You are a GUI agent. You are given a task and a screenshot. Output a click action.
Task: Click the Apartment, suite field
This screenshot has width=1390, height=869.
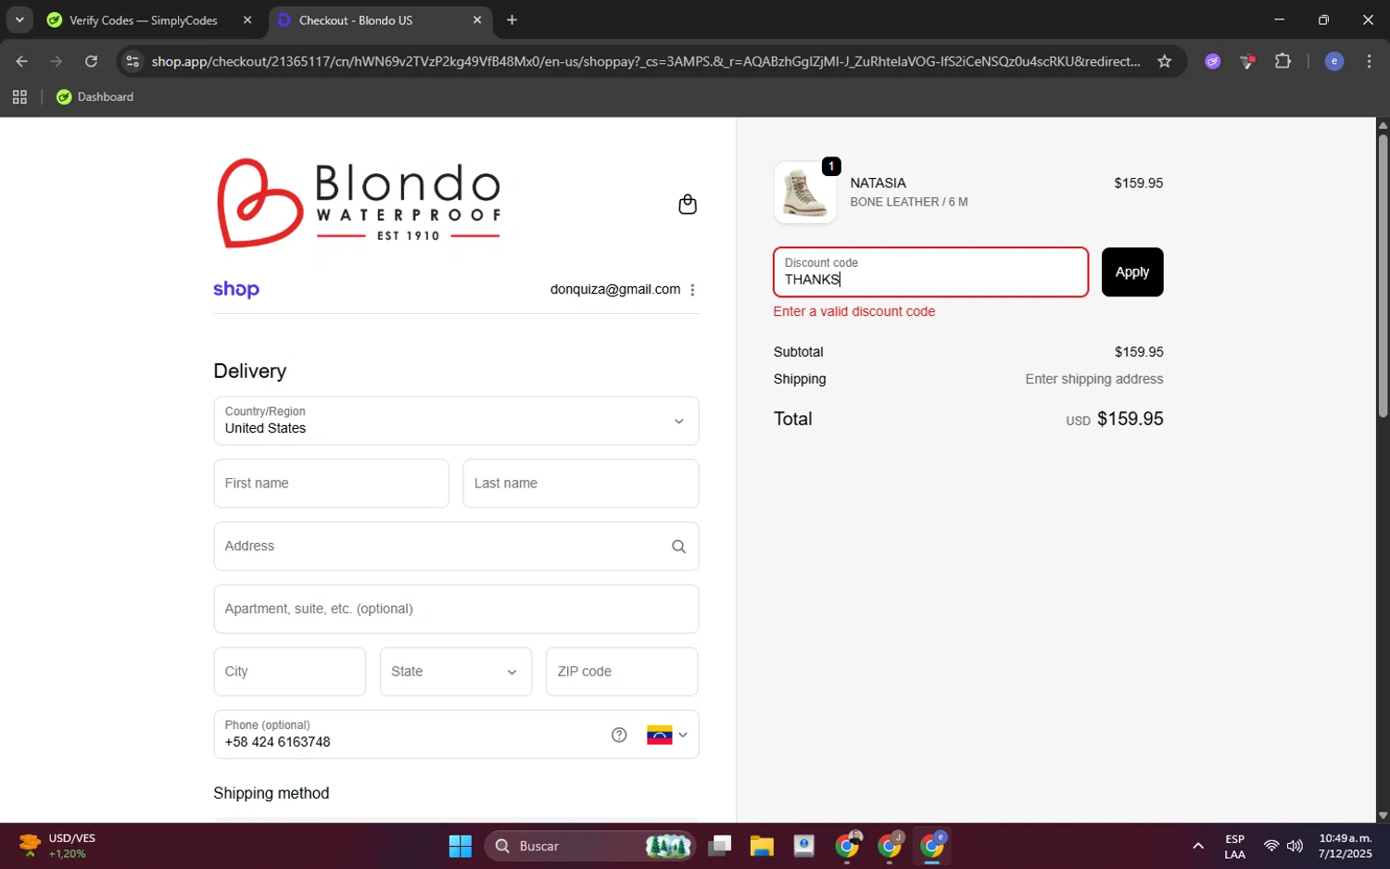[x=456, y=609]
